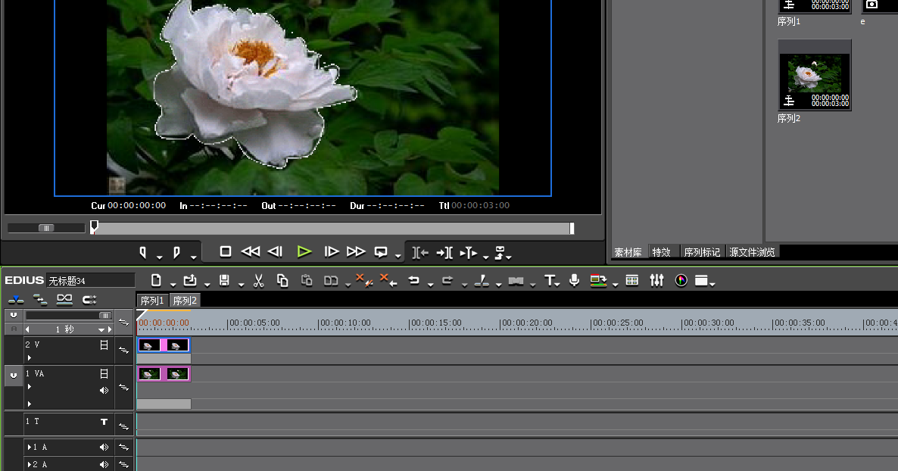Click the scissors Cut icon
Viewport: 898px width, 471px height.
(x=258, y=281)
